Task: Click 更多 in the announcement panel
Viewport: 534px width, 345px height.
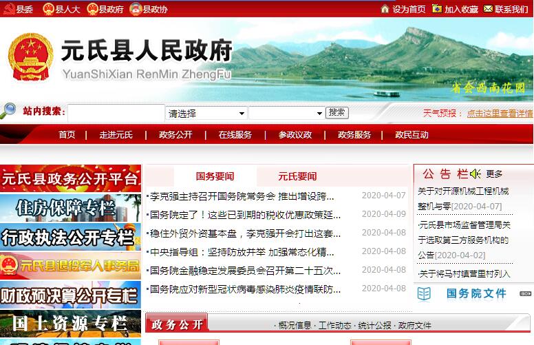Action: [494, 174]
